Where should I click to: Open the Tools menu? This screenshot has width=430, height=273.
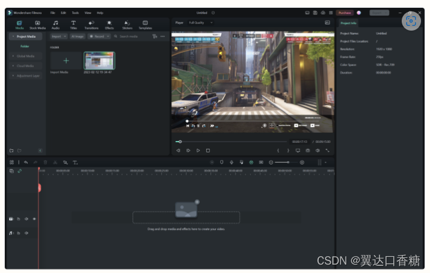pos(75,13)
